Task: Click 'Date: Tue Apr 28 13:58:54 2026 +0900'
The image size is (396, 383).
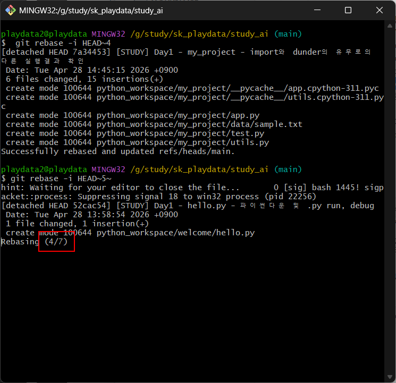Action: [x=92, y=215]
